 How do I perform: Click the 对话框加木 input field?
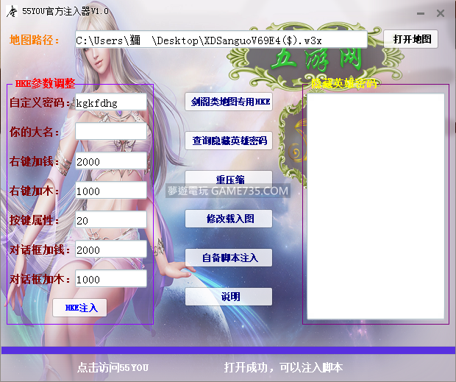(111, 279)
